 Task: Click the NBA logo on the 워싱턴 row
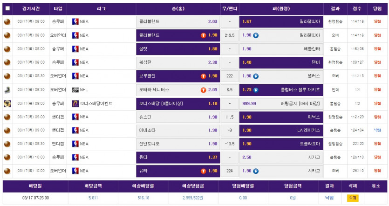click(x=75, y=62)
